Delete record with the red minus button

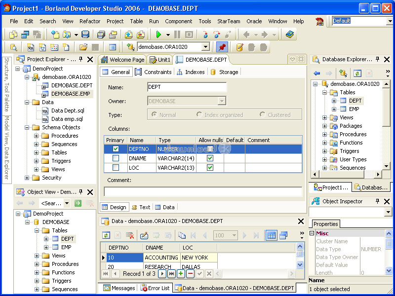pyautogui.click(x=191, y=274)
